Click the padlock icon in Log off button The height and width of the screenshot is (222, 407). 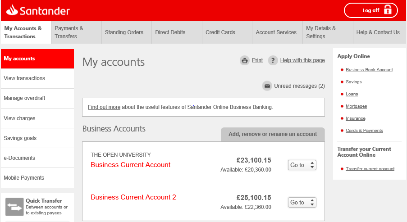388,10
